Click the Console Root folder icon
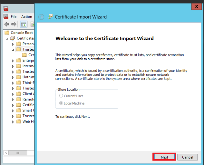The image size is (204, 165). 7,32
